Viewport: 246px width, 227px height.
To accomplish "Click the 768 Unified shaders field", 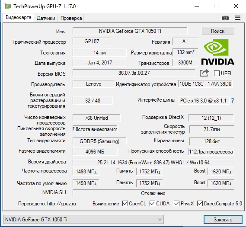I will [96, 118].
